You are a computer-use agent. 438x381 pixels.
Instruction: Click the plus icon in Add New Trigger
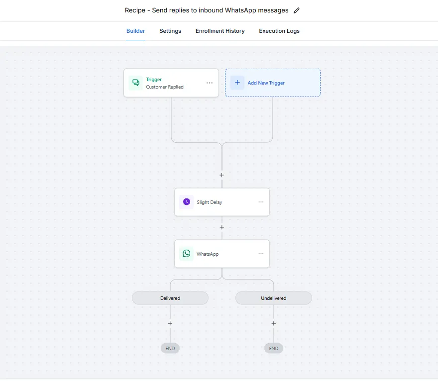(x=237, y=83)
